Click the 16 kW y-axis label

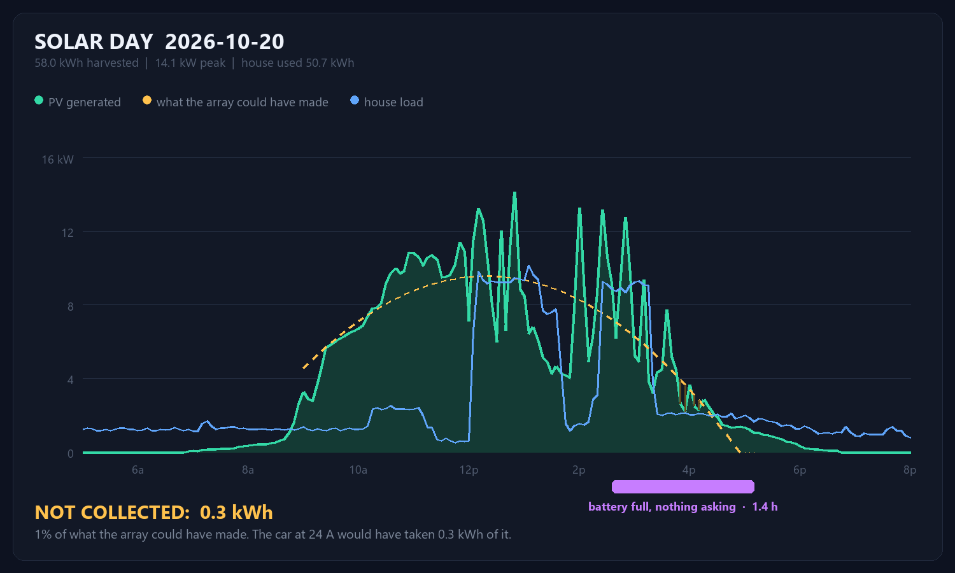58,160
